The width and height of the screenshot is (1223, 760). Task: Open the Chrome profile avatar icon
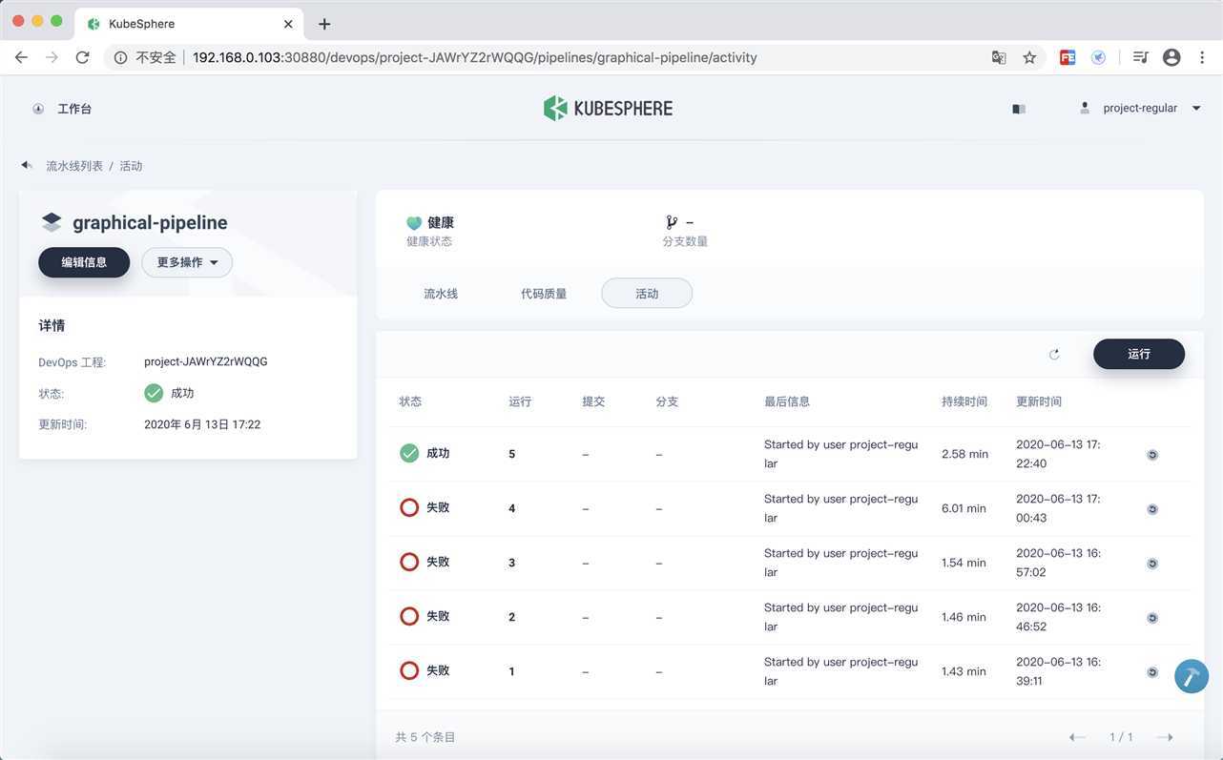1171,57
